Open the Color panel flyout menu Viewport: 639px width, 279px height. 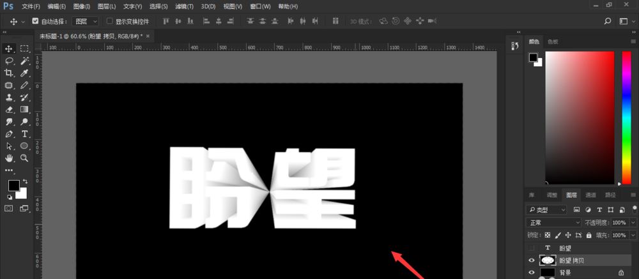pyautogui.click(x=633, y=41)
